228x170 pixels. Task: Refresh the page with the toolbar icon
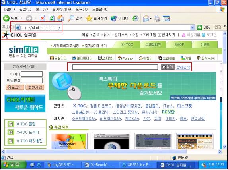click(x=52, y=18)
